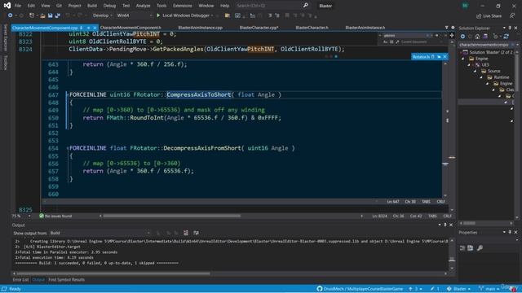The width and height of the screenshot is (522, 293).
Task: Toggle Match Whole Word in Find bar
Action: (391, 42)
